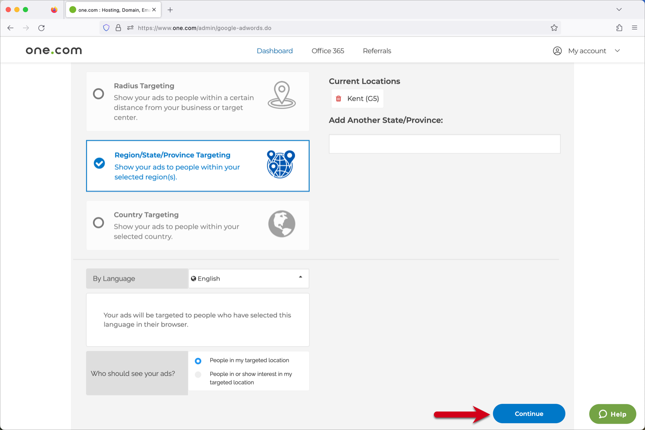Open the browser tab list chevron
This screenshot has height=430, width=645.
(619, 9)
